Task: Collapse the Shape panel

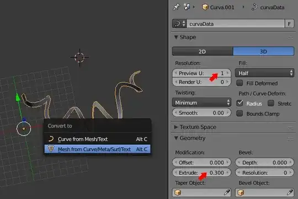Action: pos(176,37)
